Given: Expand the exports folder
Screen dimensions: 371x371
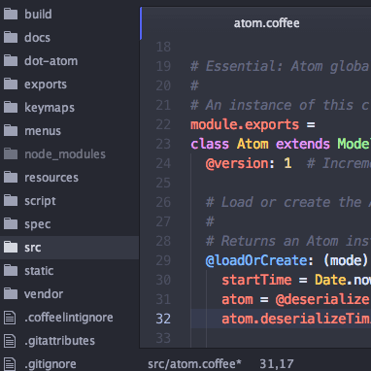Looking at the screenshot, I should [69, 84].
